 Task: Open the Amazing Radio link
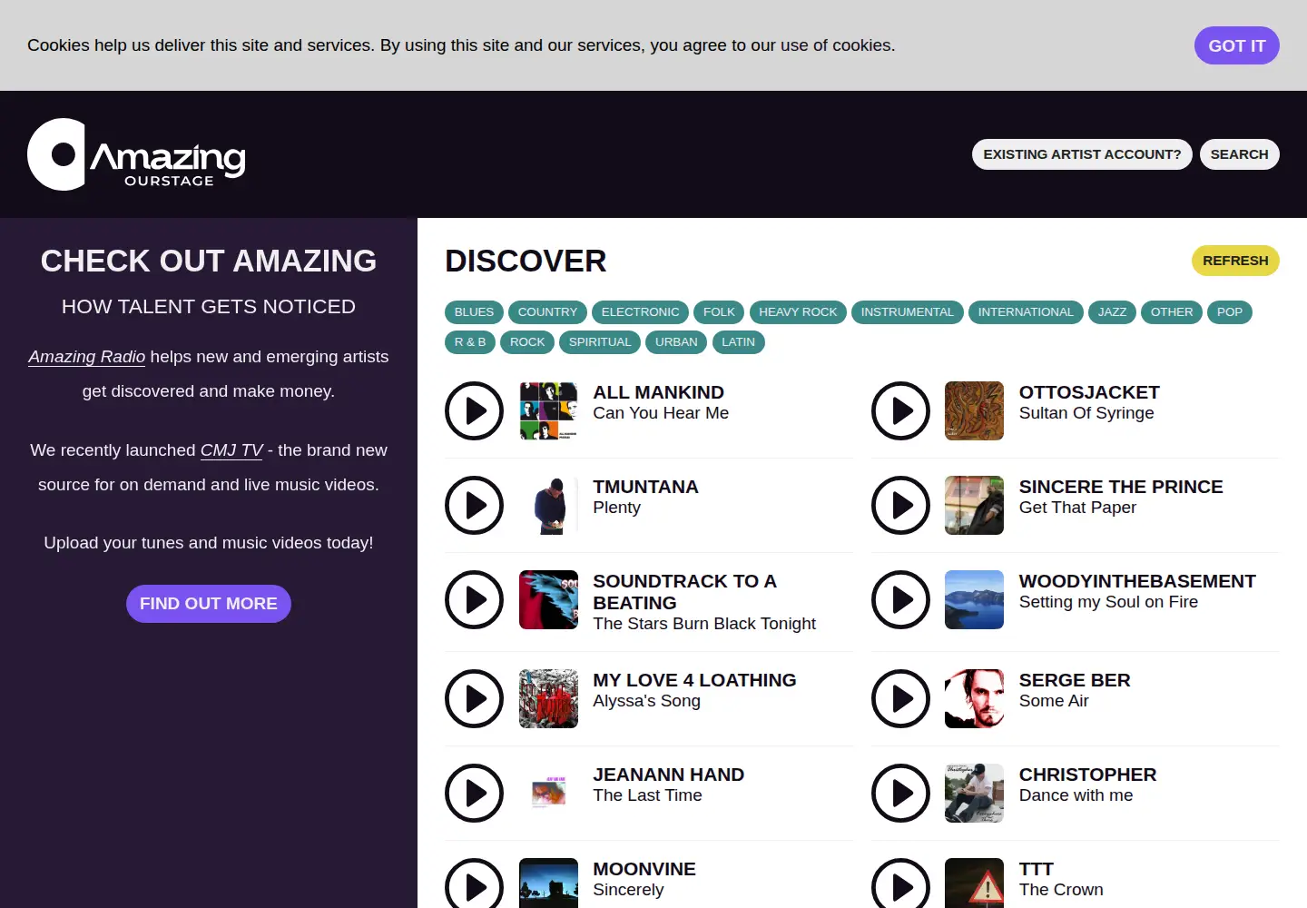86,357
